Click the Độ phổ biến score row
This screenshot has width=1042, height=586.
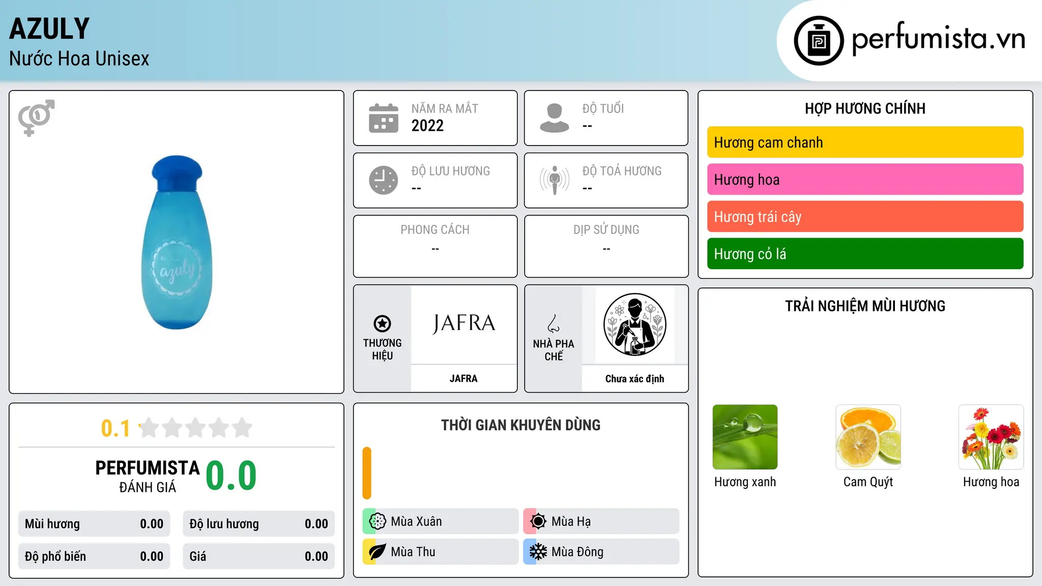[x=94, y=556]
